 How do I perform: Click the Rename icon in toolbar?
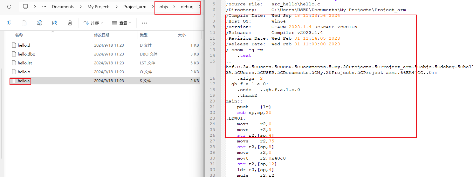pyautogui.click(x=39, y=23)
